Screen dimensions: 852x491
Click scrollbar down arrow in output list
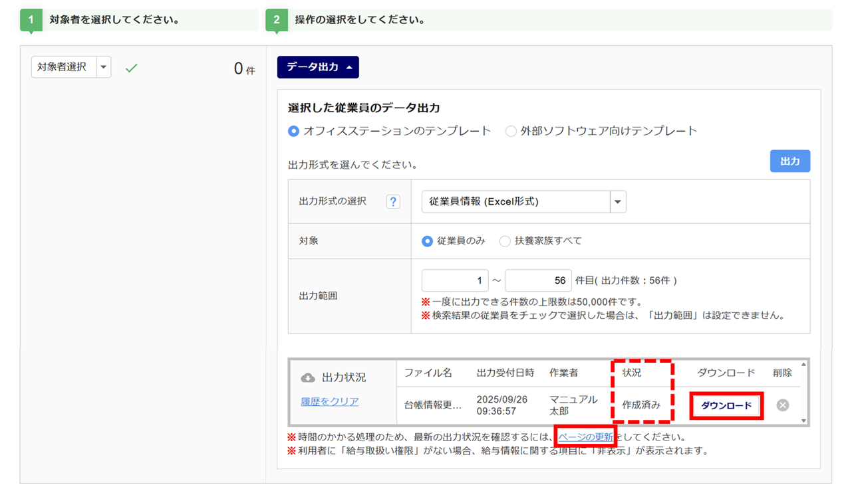coord(803,420)
